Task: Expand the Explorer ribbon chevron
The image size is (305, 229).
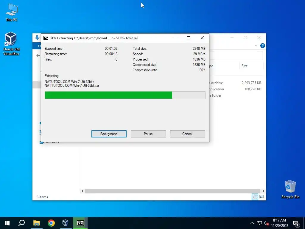Action: point(256,46)
